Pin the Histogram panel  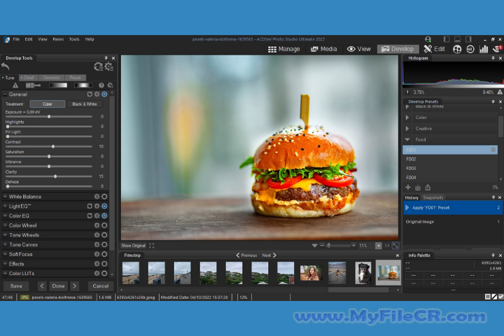(x=493, y=58)
